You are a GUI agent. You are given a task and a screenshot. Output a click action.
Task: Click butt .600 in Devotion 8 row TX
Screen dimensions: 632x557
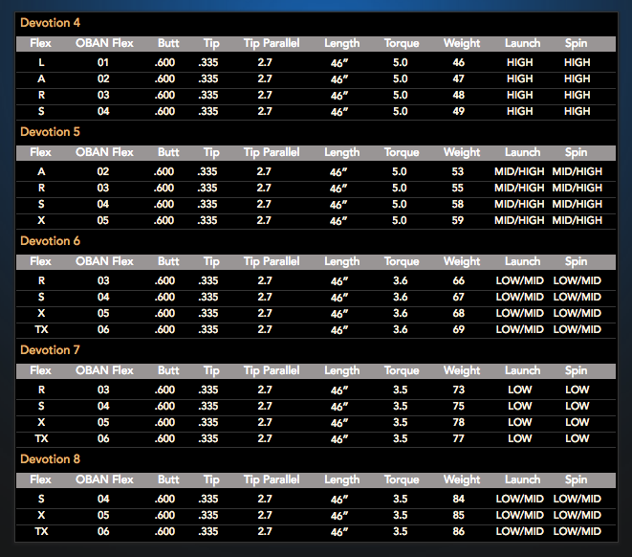point(164,531)
